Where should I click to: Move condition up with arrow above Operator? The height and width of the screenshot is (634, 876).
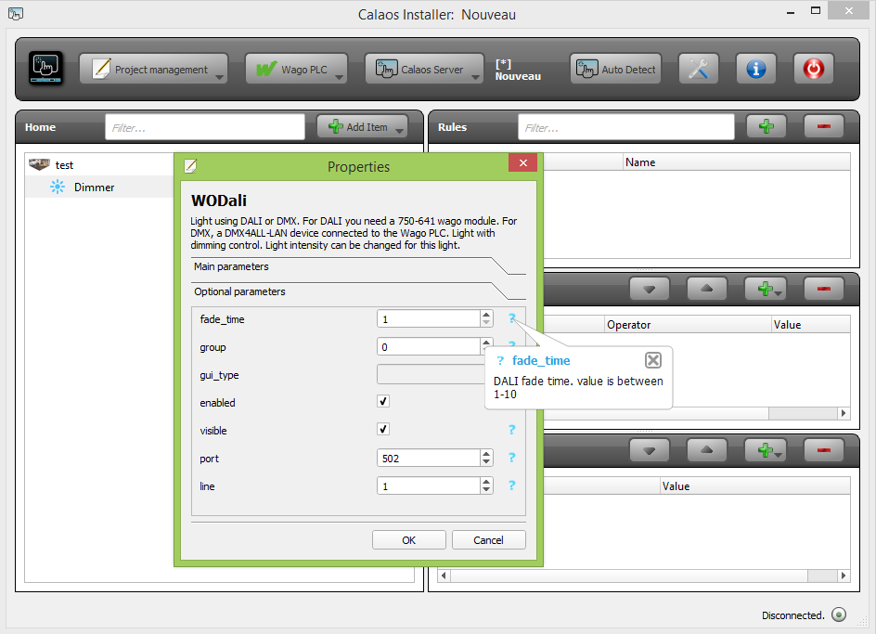707,289
